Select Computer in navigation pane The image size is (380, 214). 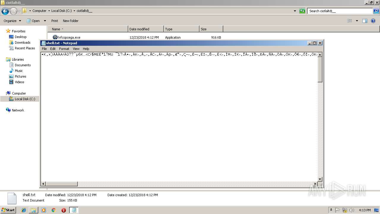(19, 93)
